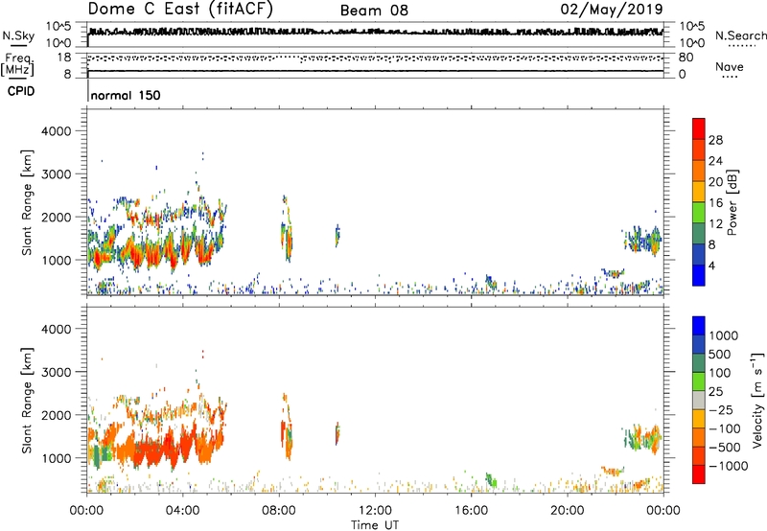Click the "80" Nave axis tick
The height and width of the screenshot is (531, 767).
(x=686, y=58)
